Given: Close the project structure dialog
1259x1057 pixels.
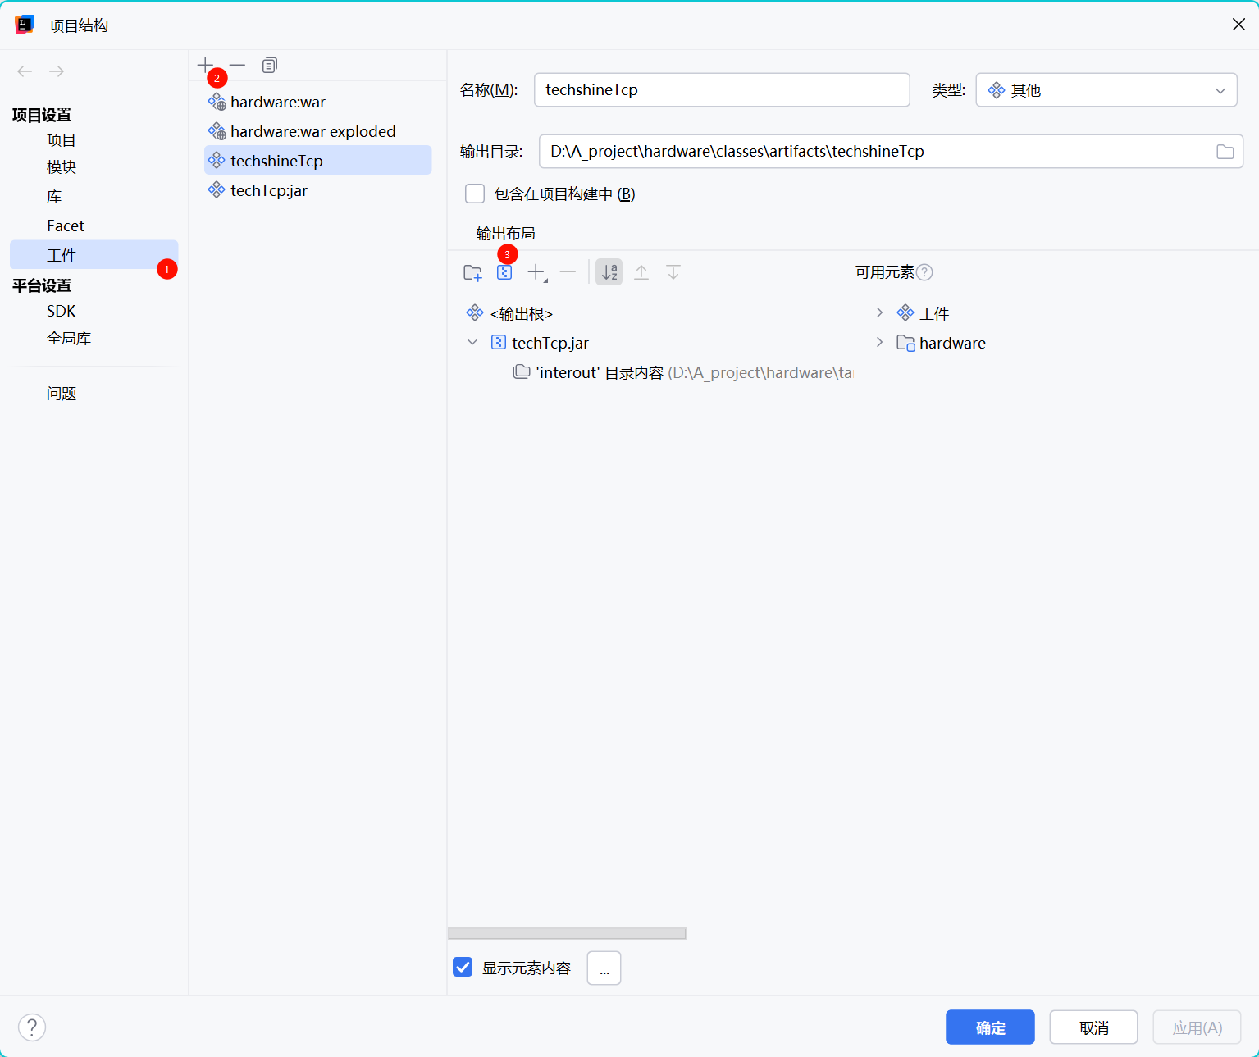Looking at the screenshot, I should click(x=1238, y=25).
